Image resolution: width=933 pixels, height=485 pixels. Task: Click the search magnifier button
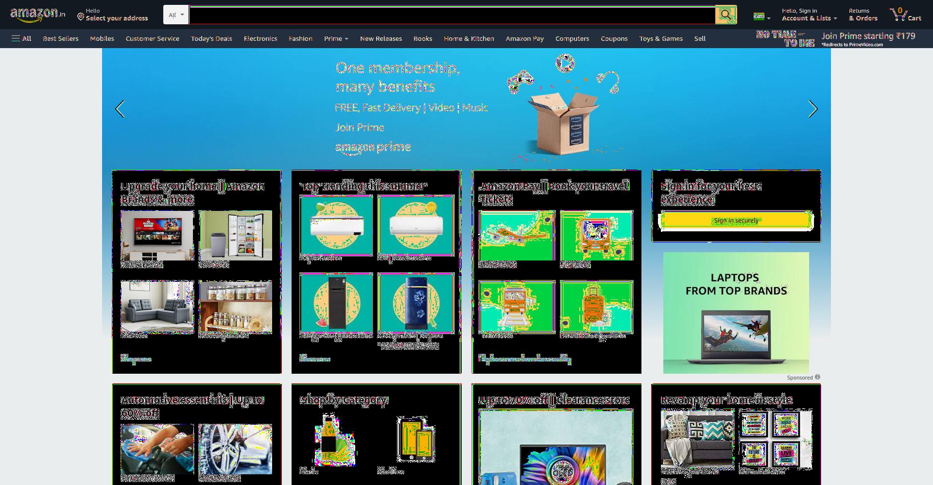click(726, 15)
